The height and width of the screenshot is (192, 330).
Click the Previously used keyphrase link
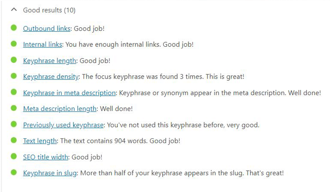tap(63, 125)
